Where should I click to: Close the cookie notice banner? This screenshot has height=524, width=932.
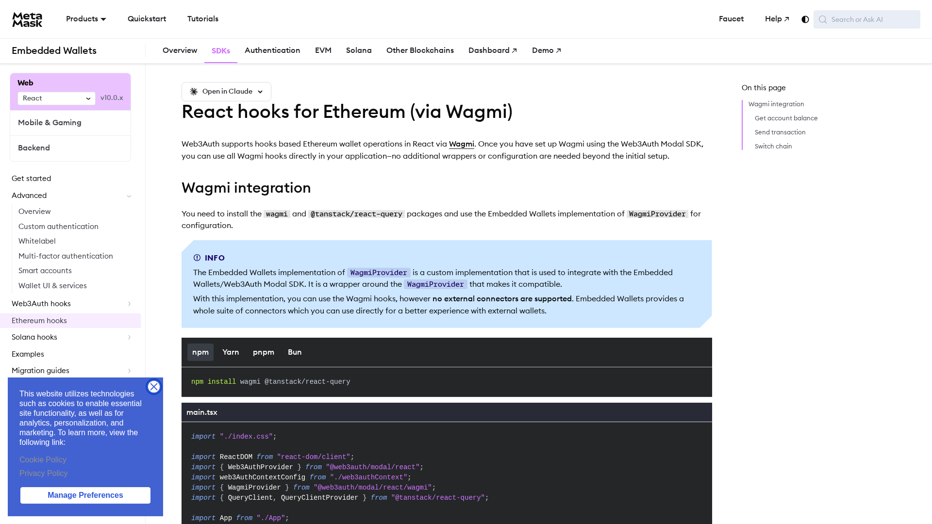click(x=154, y=387)
